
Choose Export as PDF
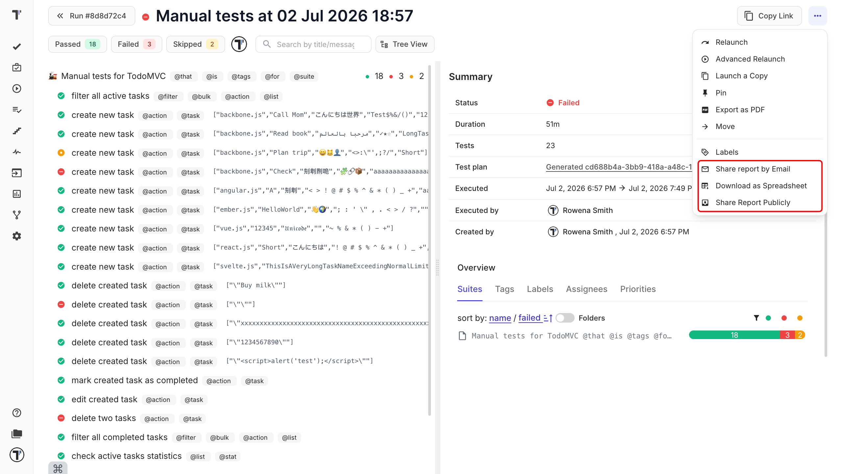[x=760, y=110]
